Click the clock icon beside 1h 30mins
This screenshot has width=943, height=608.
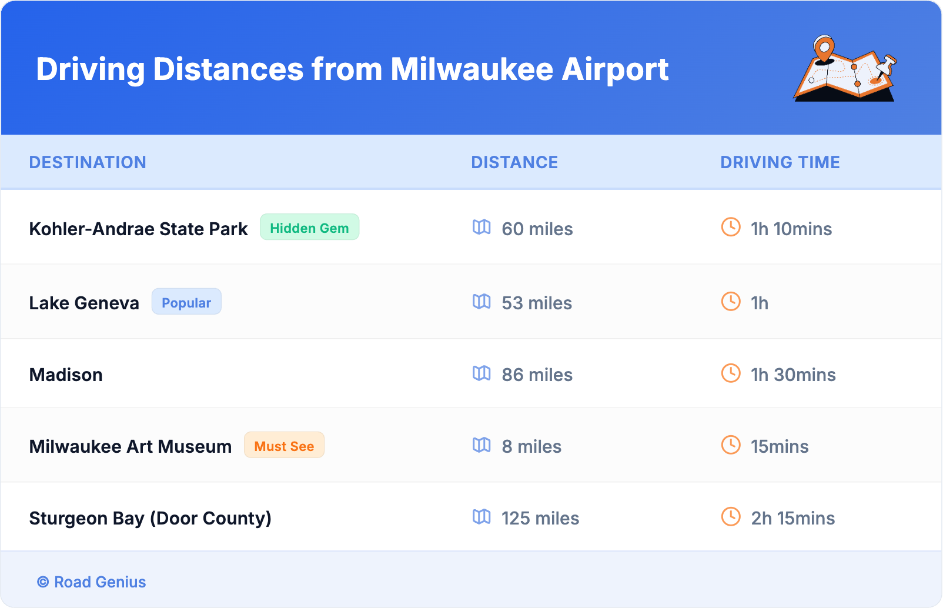coord(731,373)
